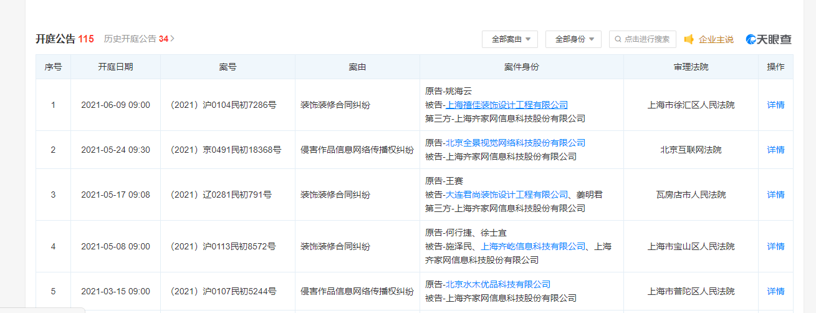Select date 2021-05-08 09:00
The height and width of the screenshot is (313, 816).
[115, 246]
